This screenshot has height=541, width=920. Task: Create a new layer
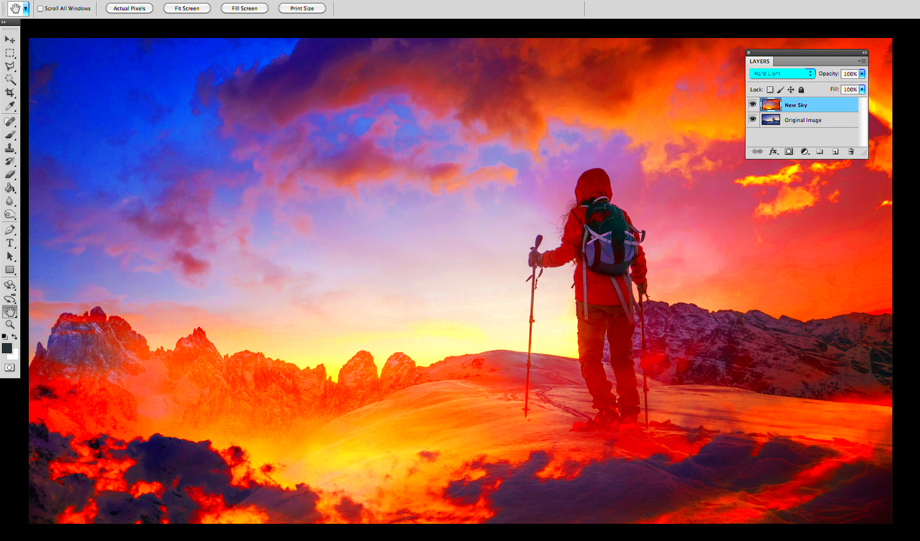835,152
